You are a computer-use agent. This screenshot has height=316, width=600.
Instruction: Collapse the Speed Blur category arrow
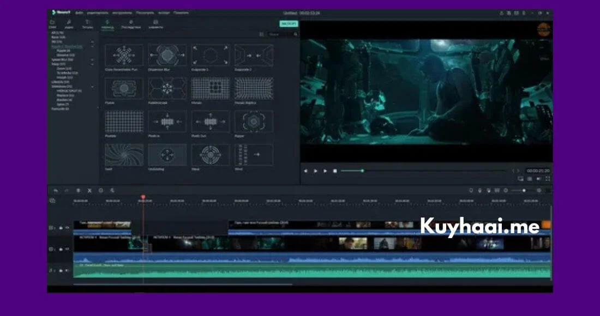pos(92,60)
